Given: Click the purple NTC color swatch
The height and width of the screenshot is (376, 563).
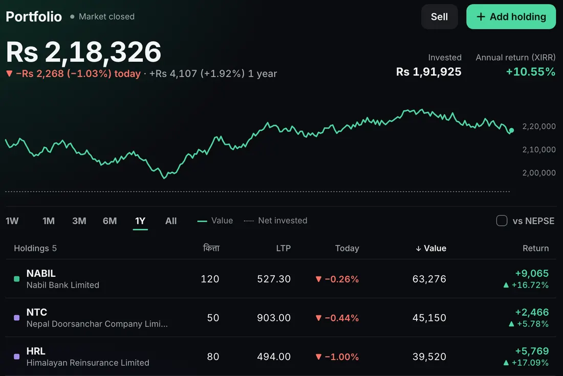Looking at the screenshot, I should (x=16, y=318).
